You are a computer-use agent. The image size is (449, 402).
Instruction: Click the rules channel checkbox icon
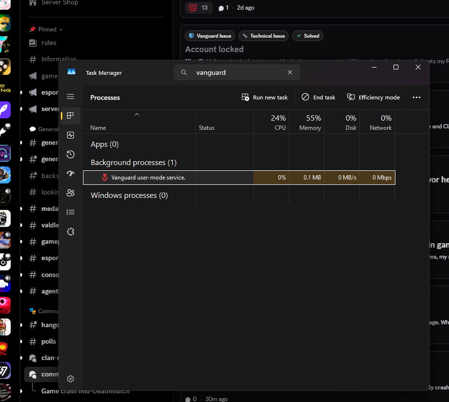33,42
